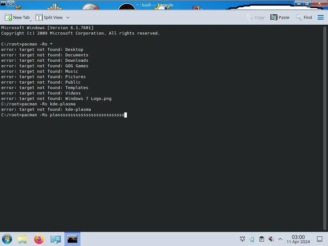328x246 pixels.
Task: Open a New Tab in Konsole
Action: click(x=17, y=17)
